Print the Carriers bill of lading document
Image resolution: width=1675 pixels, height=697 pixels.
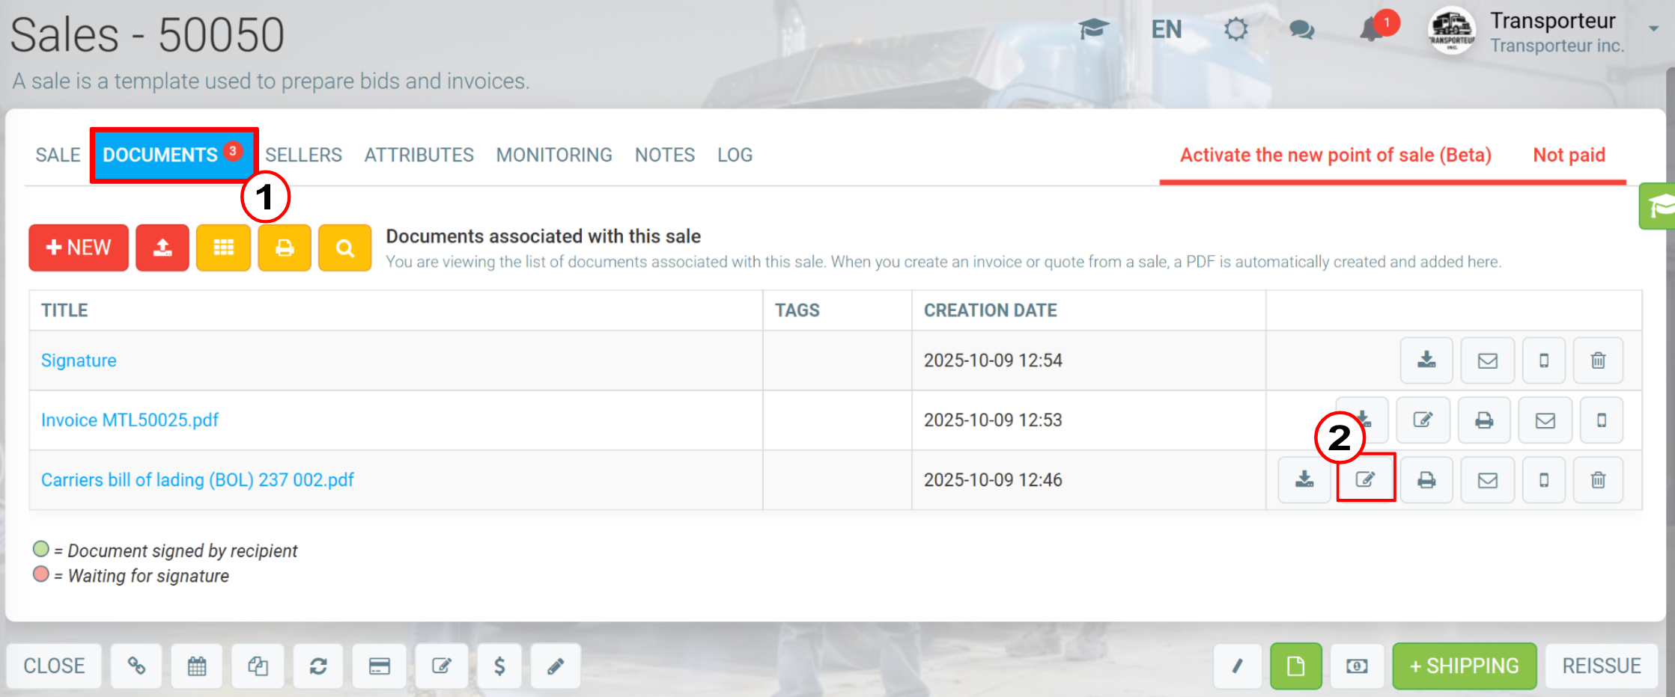coord(1426,480)
